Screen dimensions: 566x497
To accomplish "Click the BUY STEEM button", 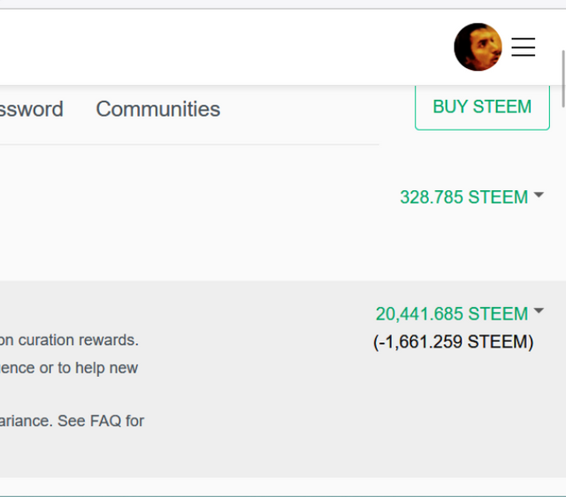I will click(x=482, y=107).
